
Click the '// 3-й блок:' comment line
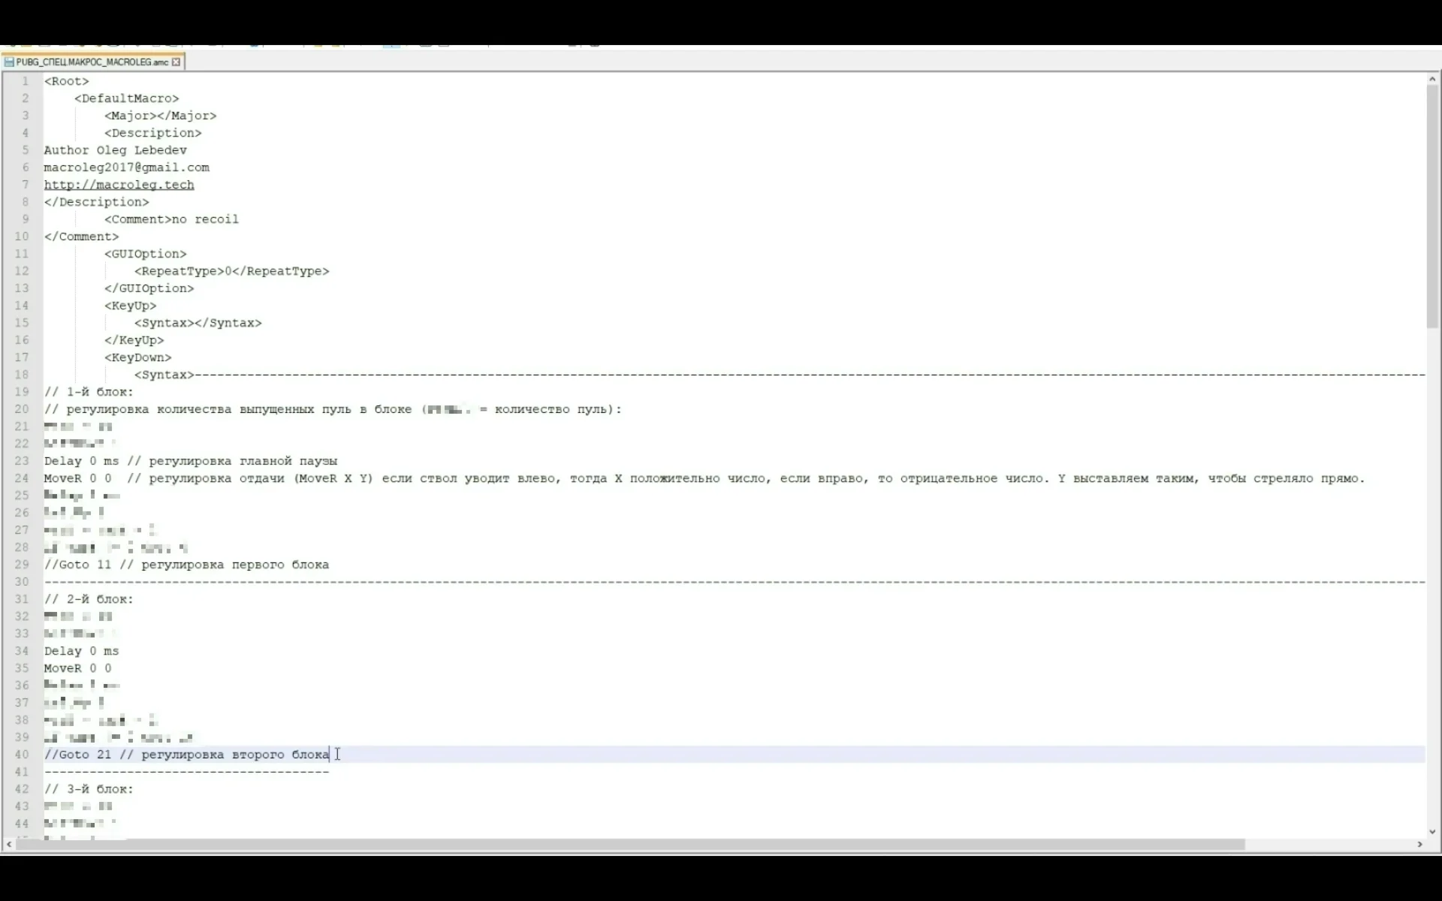pyautogui.click(x=89, y=789)
